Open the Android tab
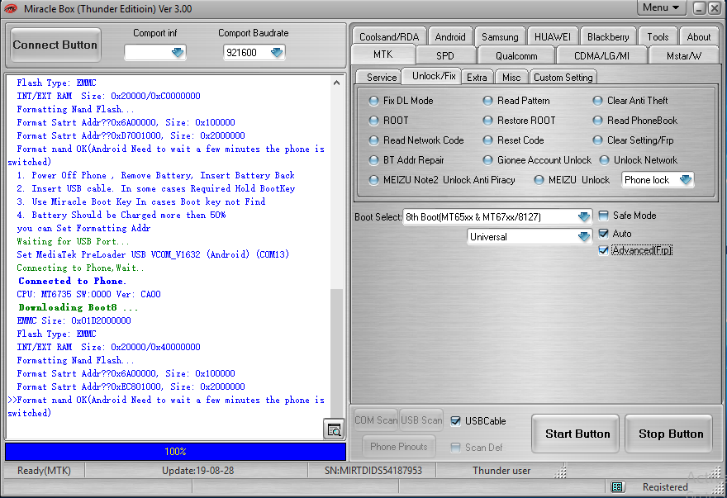Screen dimensions: 727x498 449,36
